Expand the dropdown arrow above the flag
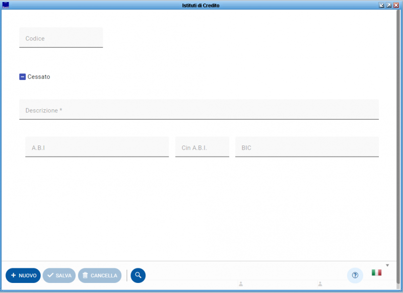 click(387, 265)
